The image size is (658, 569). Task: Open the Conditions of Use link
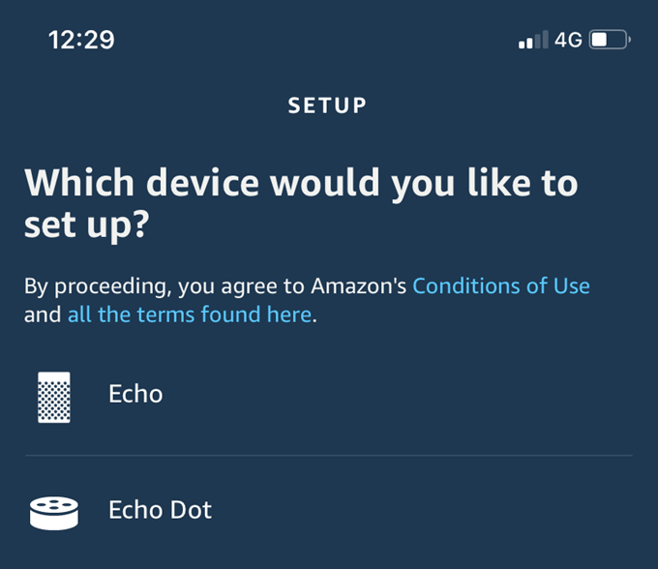500,285
